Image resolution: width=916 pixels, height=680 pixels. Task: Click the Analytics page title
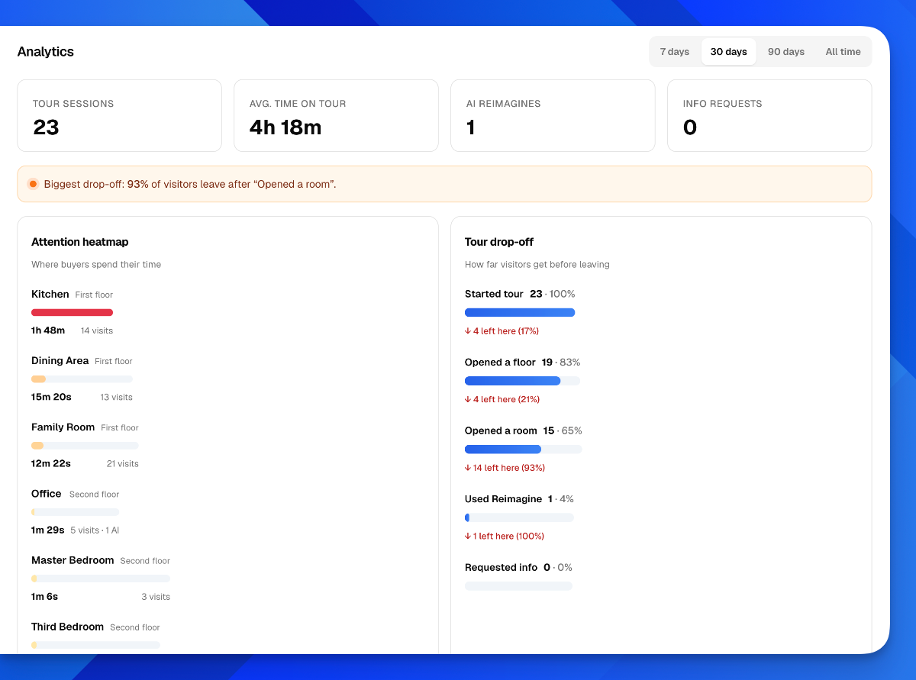46,52
